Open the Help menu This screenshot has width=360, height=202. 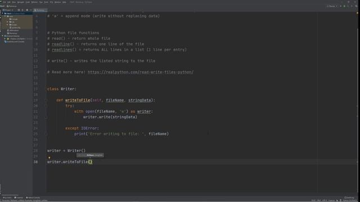pyautogui.click(x=64, y=2)
